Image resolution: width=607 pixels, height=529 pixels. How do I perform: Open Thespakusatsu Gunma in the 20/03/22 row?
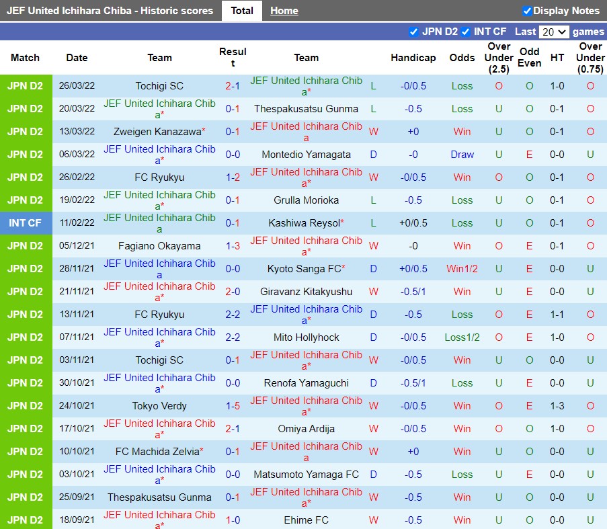click(x=306, y=109)
